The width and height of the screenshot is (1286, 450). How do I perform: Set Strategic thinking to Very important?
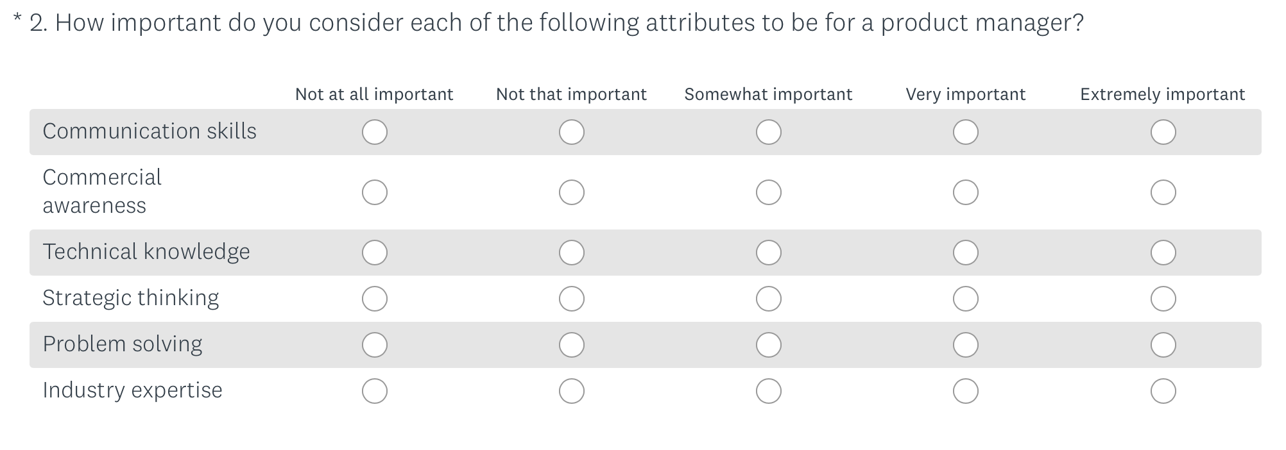[x=965, y=299]
